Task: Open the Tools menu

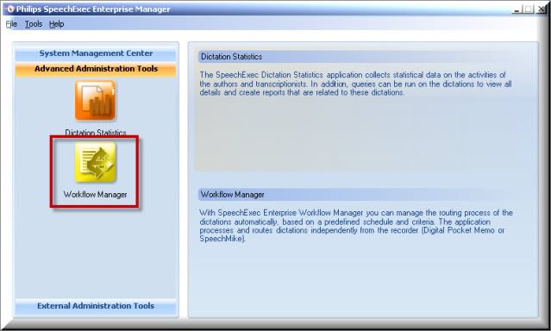Action: click(x=34, y=24)
